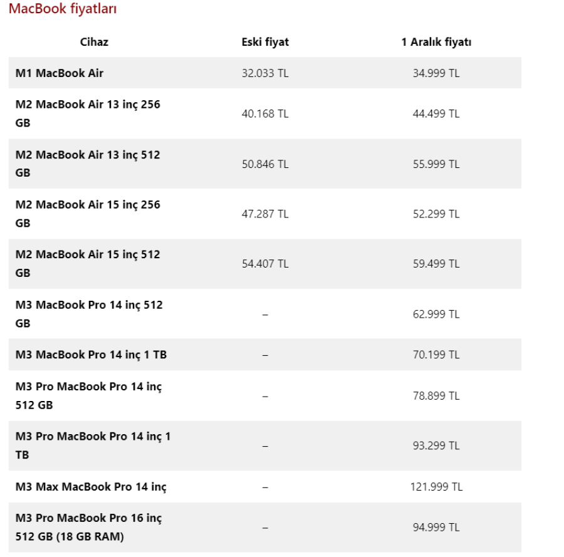Click the Eski fiyat column header
This screenshot has height=557, width=564.
[x=265, y=42]
